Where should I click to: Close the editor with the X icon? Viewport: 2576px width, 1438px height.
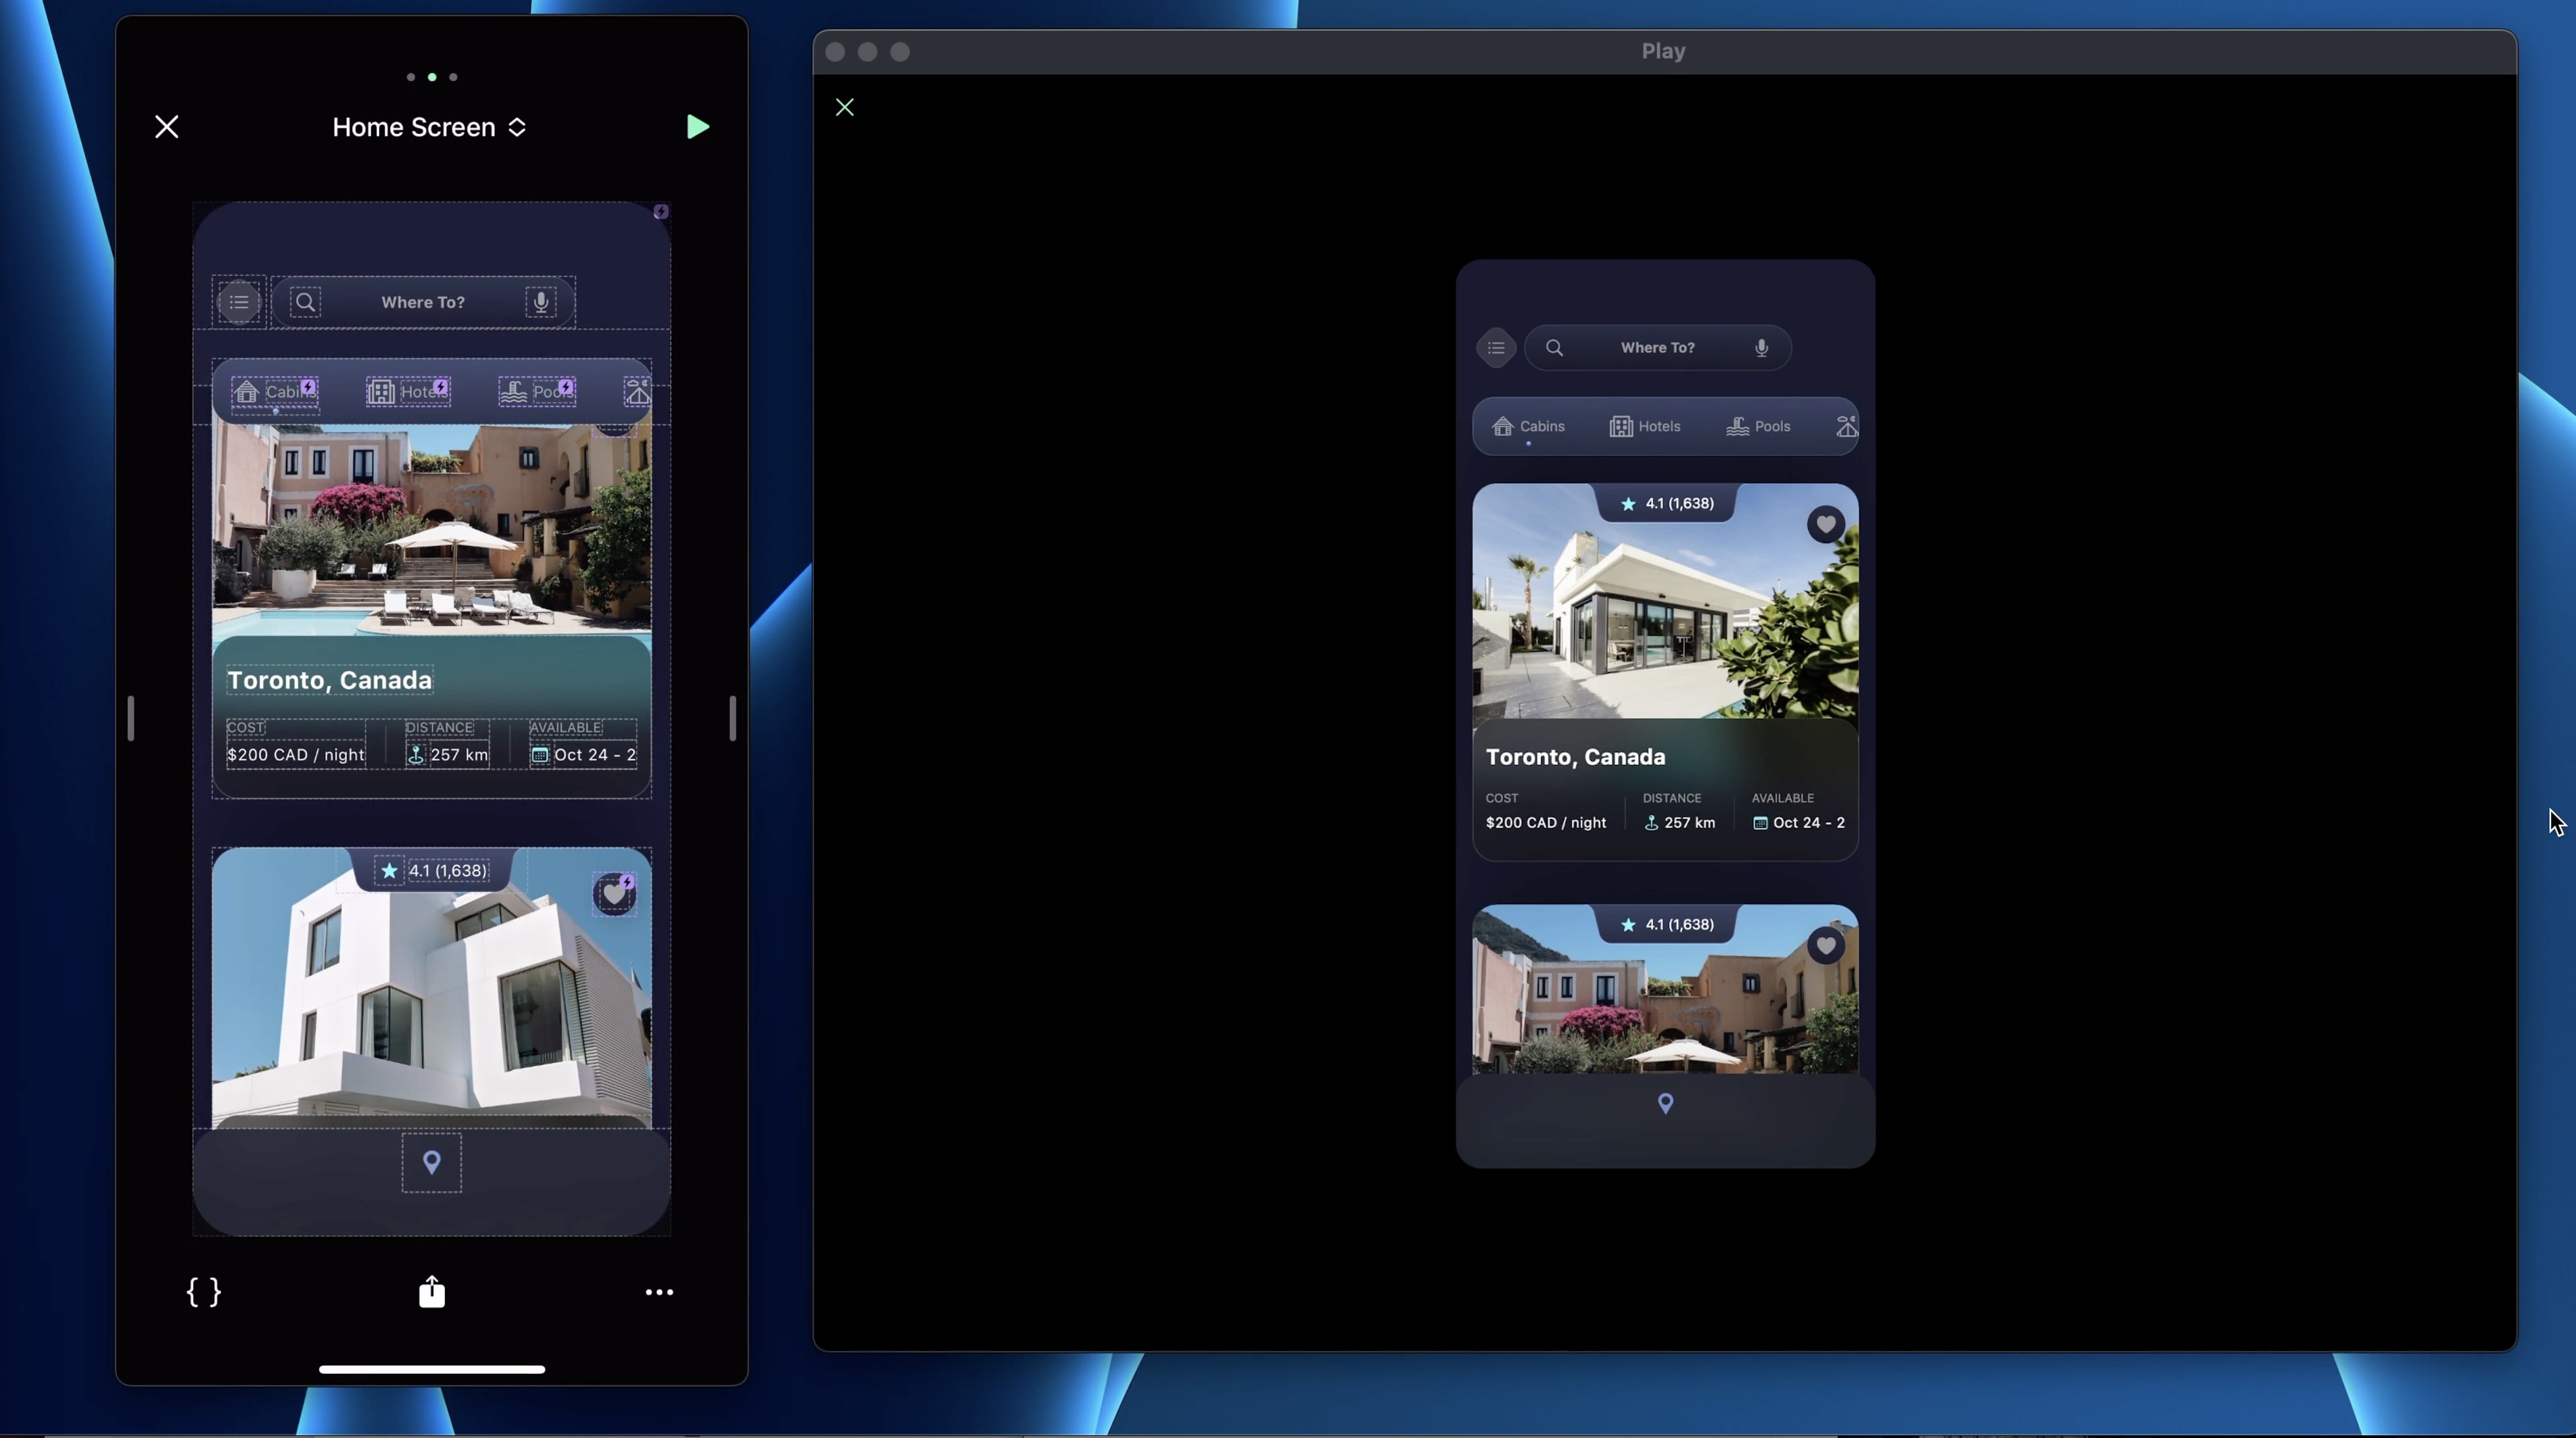(x=166, y=127)
